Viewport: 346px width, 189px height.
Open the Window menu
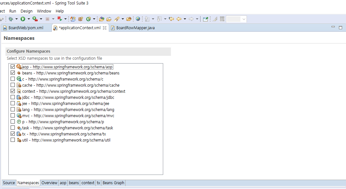(x=44, y=11)
